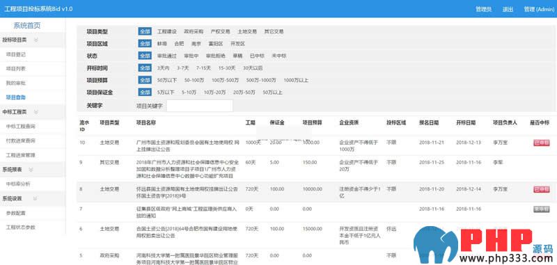Click project name 广州市国土资源和规划委员会 in row 10
The image size is (557, 265).
[x=188, y=146]
